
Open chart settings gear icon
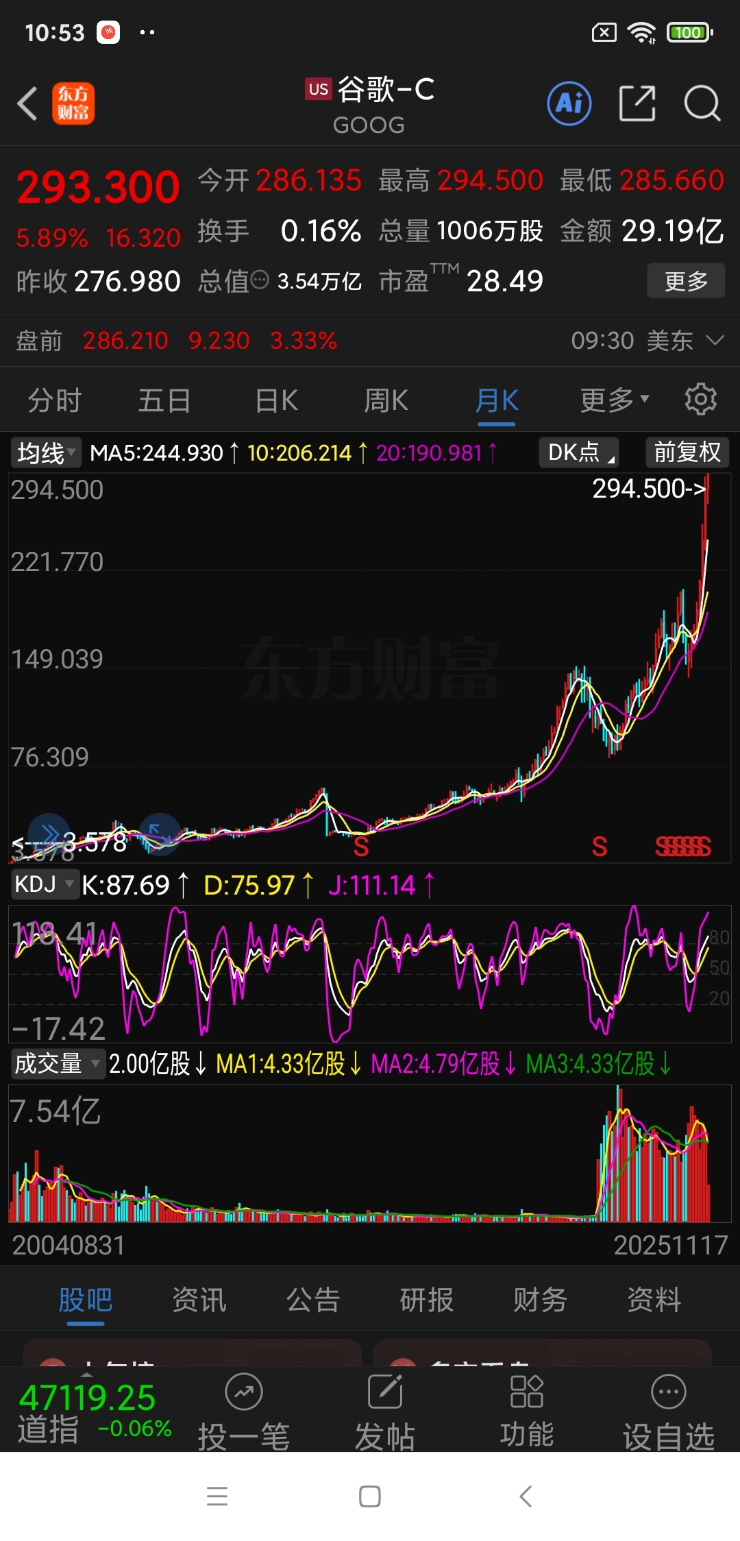(701, 399)
